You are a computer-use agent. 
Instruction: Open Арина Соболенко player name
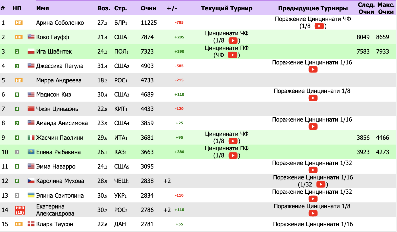(60, 23)
